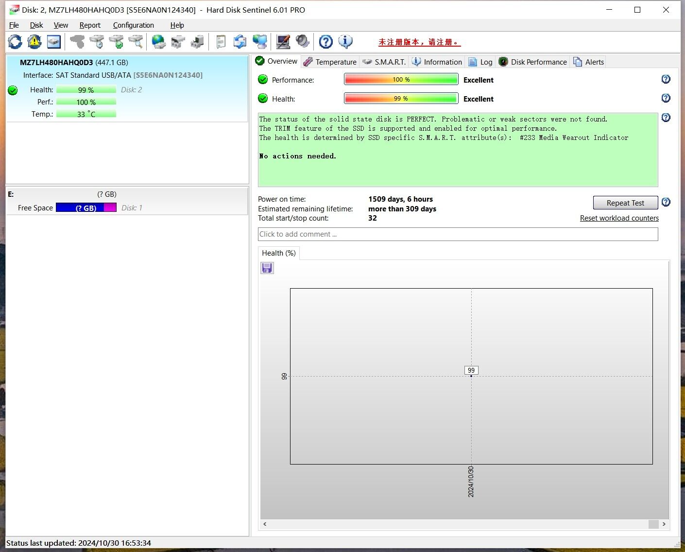This screenshot has height=552, width=685.
Task: Click the framed hard disk toolbar icon
Action: 54,42
